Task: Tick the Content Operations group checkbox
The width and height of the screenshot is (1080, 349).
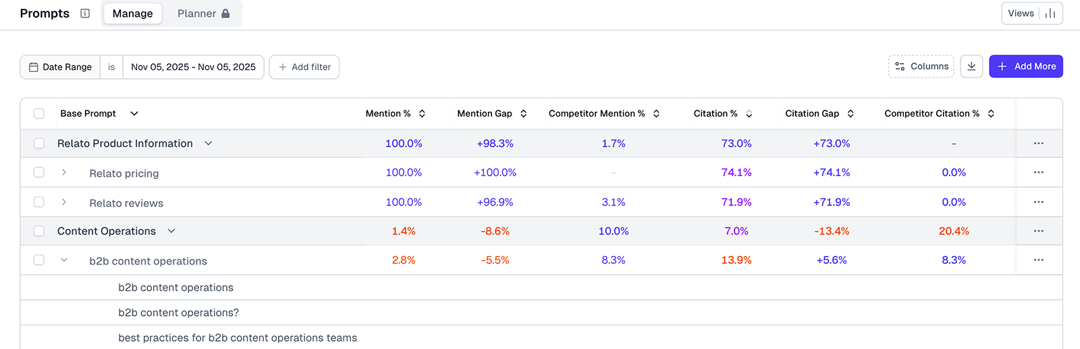Action: point(39,231)
